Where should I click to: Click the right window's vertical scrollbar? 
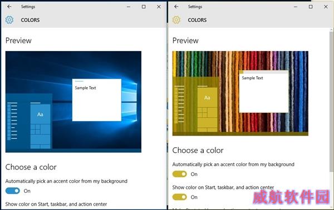pyautogui.click(x=331, y=102)
